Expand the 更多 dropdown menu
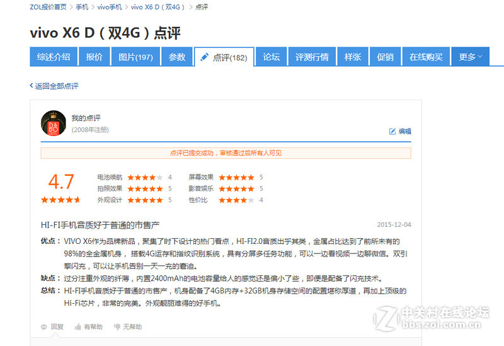The width and height of the screenshot is (504, 346). (470, 57)
